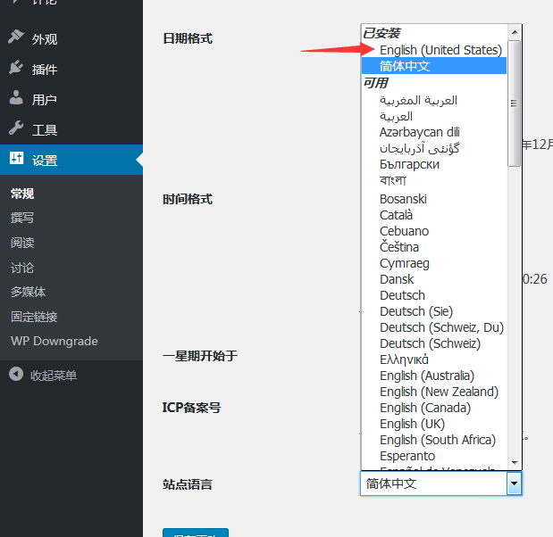This screenshot has height=537, width=553.
Task: Click the Plugins plug icon (插件)
Action: [16, 69]
